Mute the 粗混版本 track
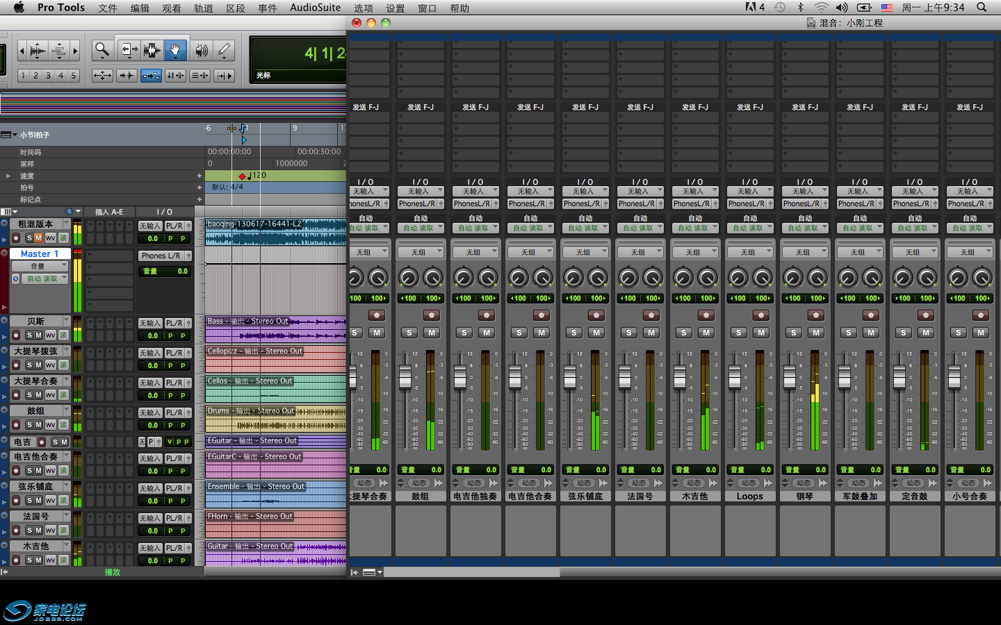1001x625 pixels. [39, 238]
